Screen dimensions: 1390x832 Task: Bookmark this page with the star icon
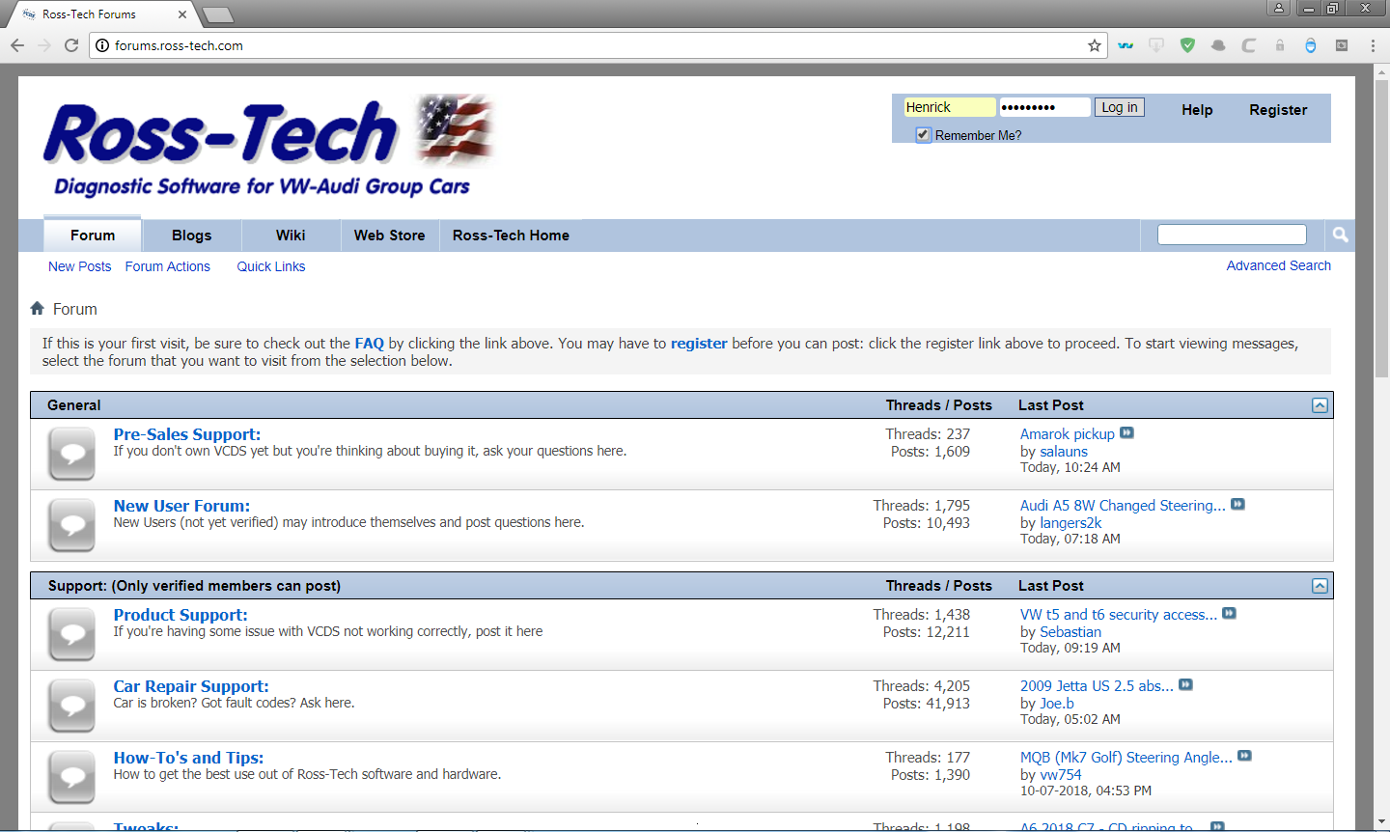click(x=1095, y=45)
